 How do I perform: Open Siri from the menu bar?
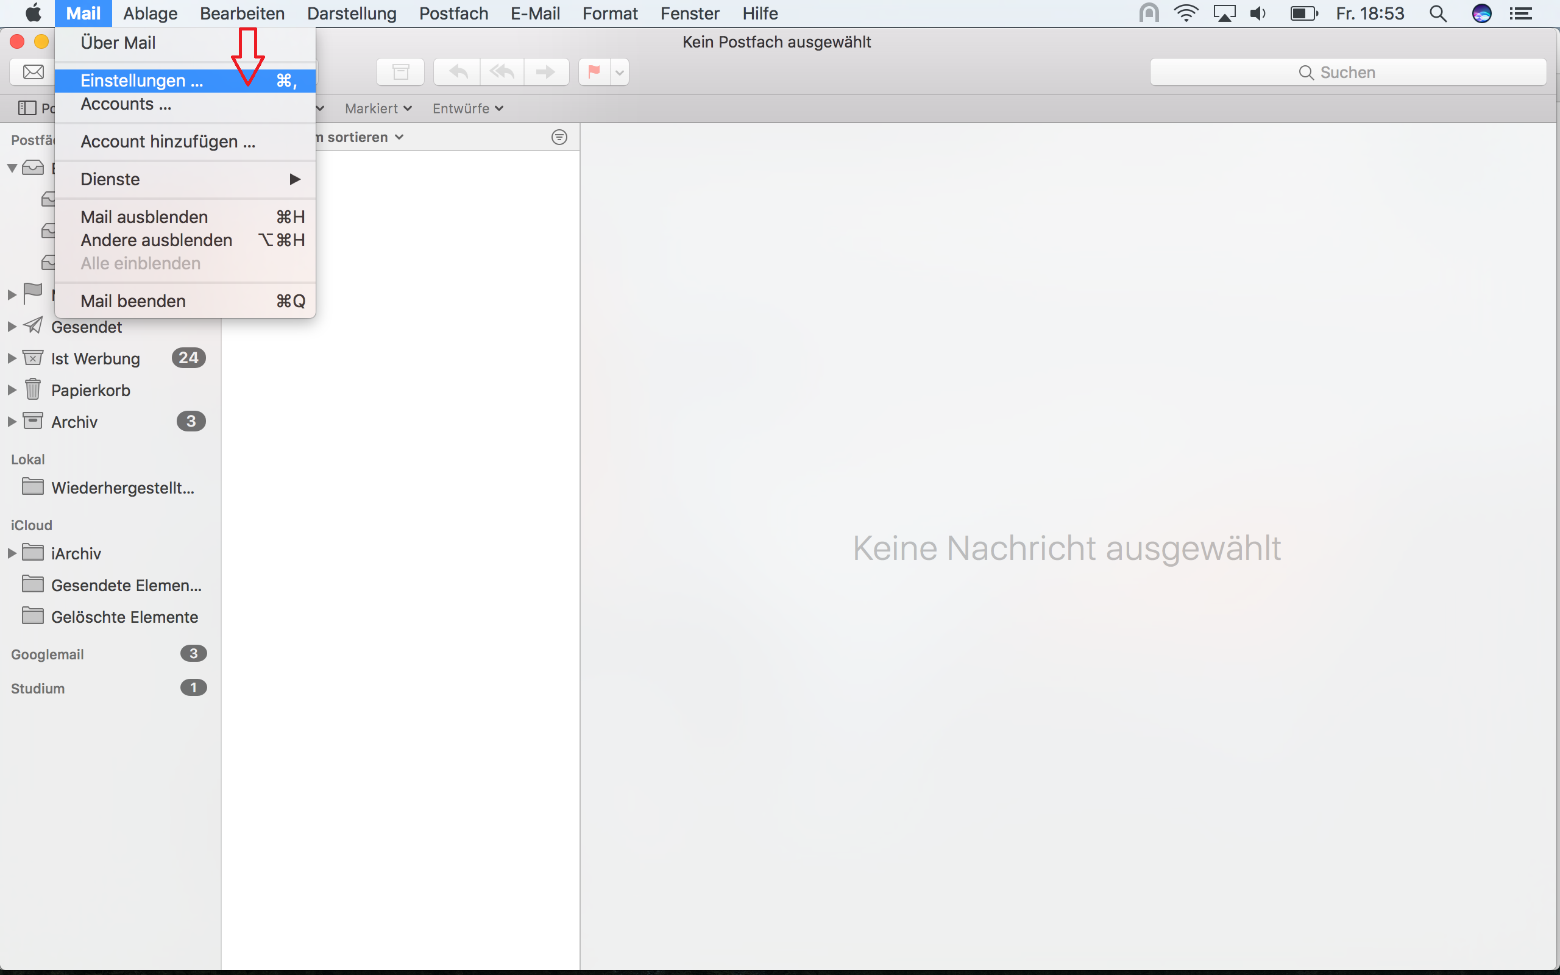click(1481, 13)
